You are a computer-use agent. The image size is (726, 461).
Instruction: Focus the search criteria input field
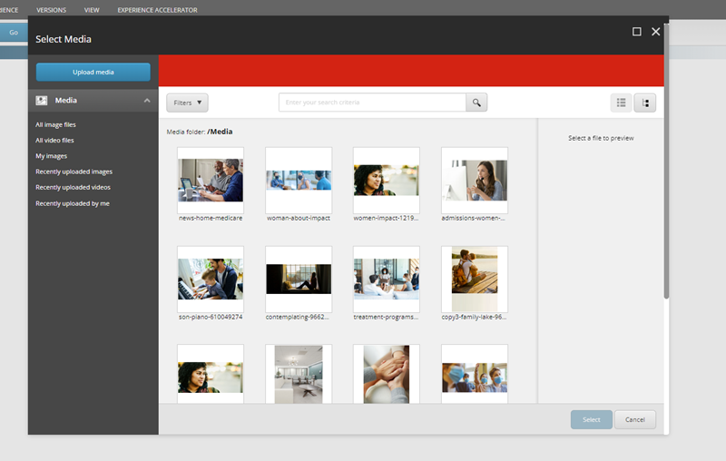(372, 103)
